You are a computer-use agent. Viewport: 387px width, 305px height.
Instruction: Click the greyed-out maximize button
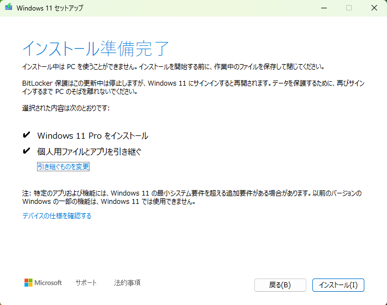point(348,8)
